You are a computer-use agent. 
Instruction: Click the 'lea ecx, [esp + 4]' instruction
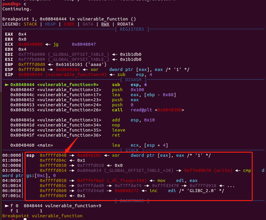(x=140, y=145)
